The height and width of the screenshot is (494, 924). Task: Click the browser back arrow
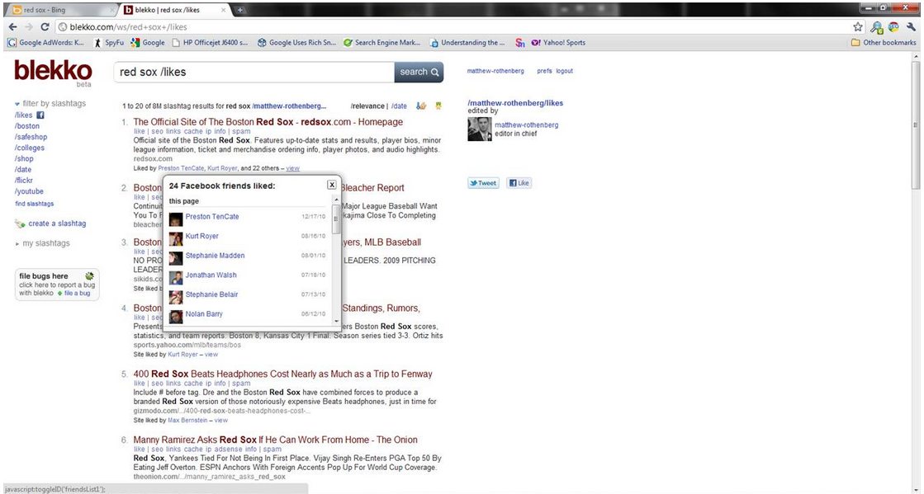coord(11,26)
